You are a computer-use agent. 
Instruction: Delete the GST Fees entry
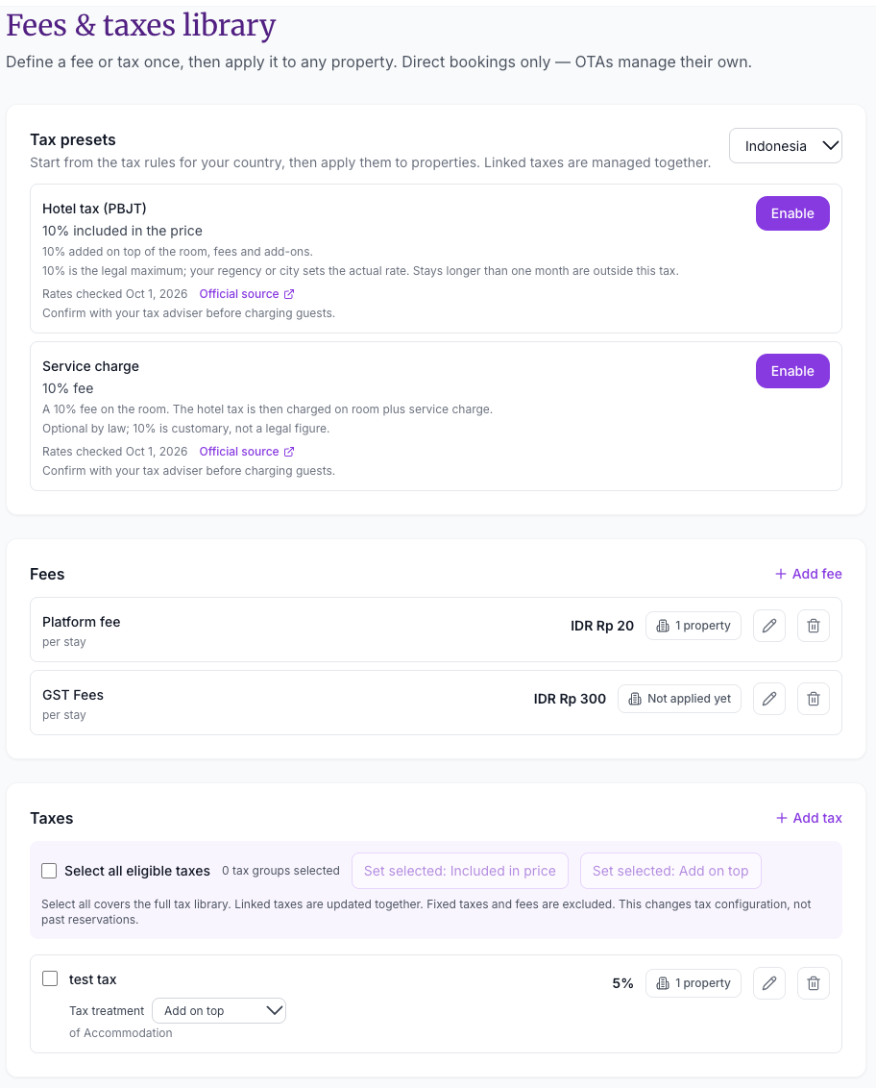(814, 699)
